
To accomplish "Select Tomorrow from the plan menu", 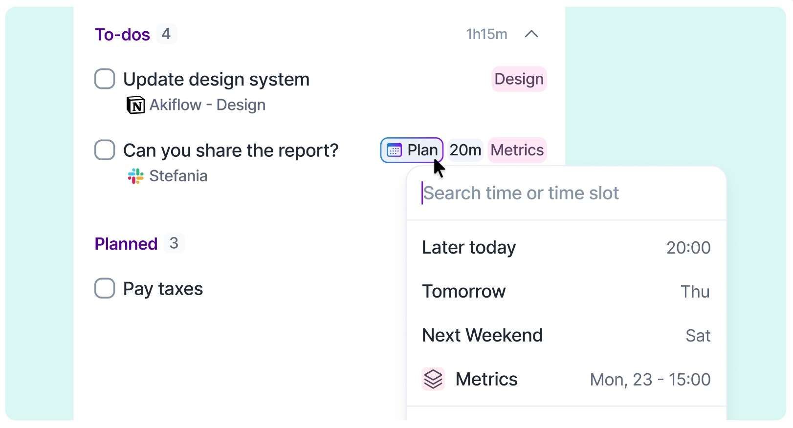I will 566,292.
